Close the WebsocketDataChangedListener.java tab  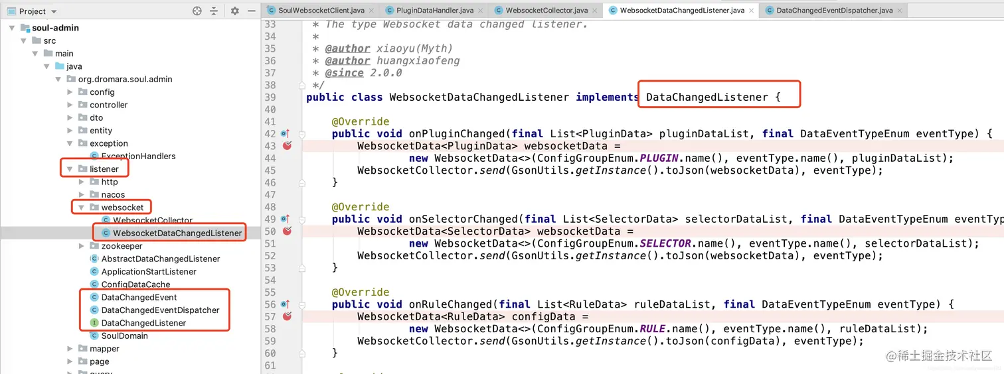[751, 11]
